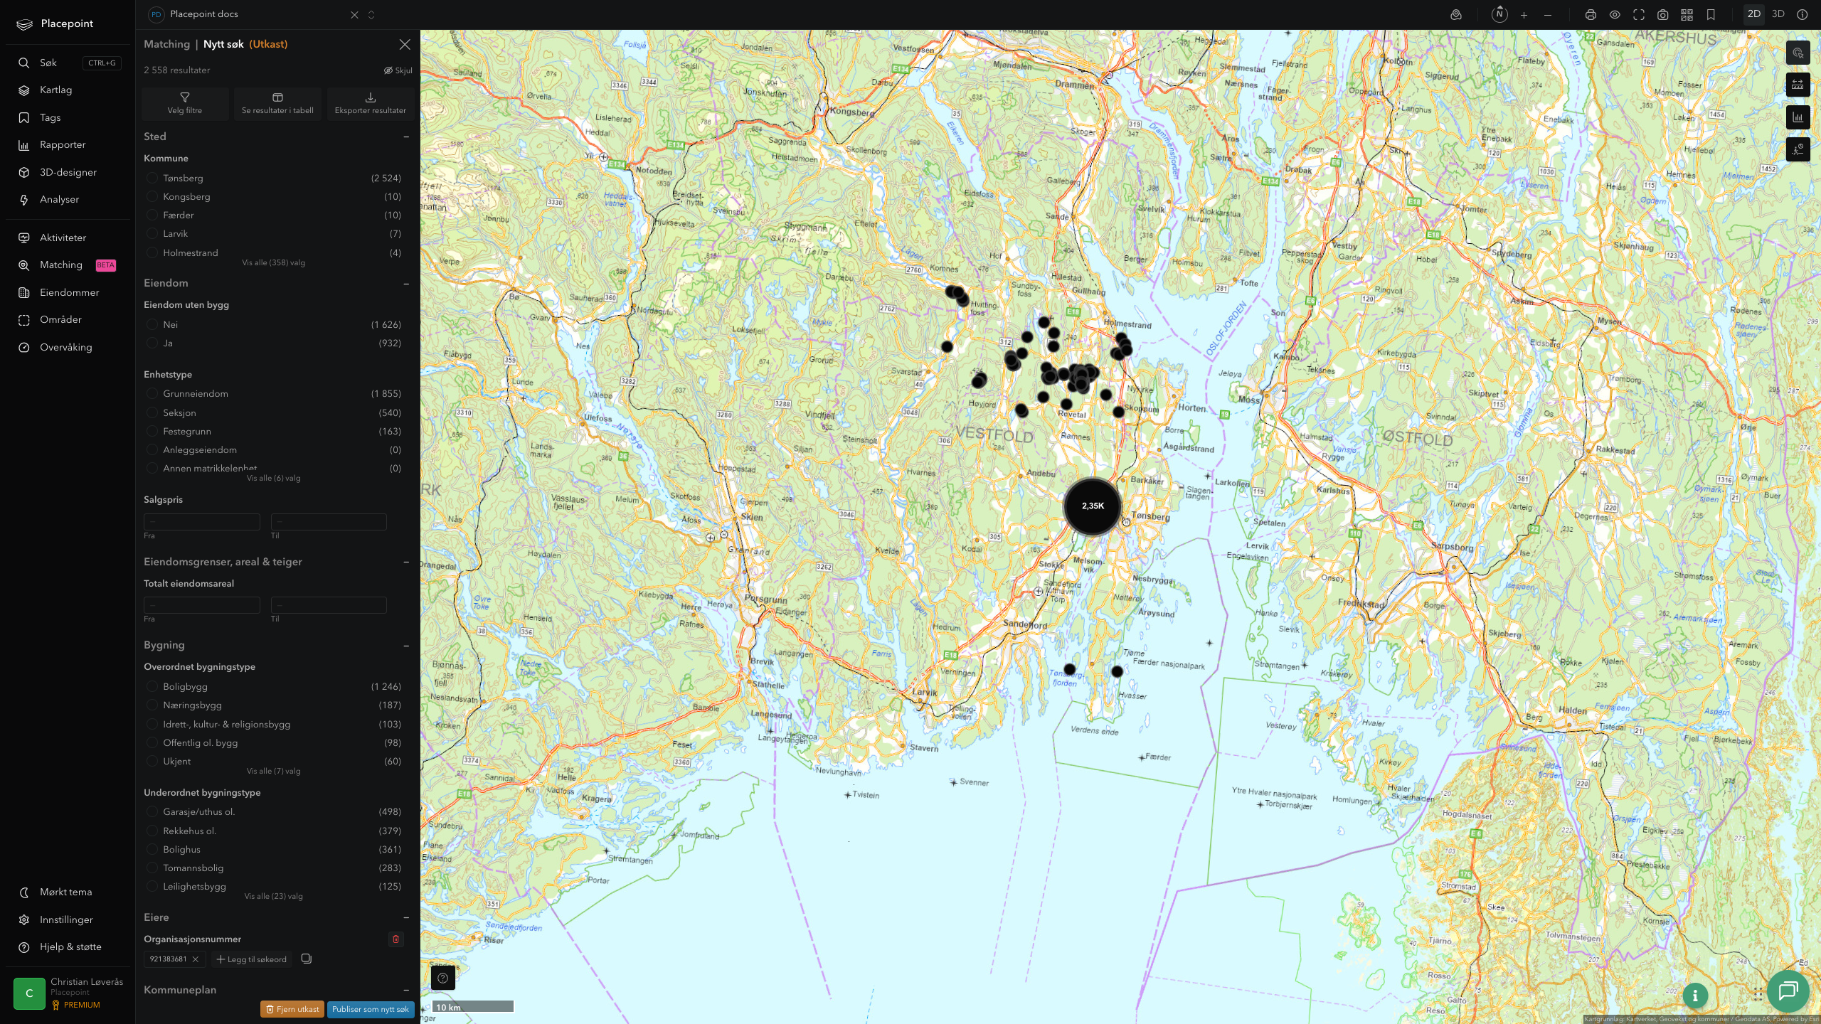1821x1024 pixels.
Task: Open the travel time walking tool
Action: (x=1798, y=149)
